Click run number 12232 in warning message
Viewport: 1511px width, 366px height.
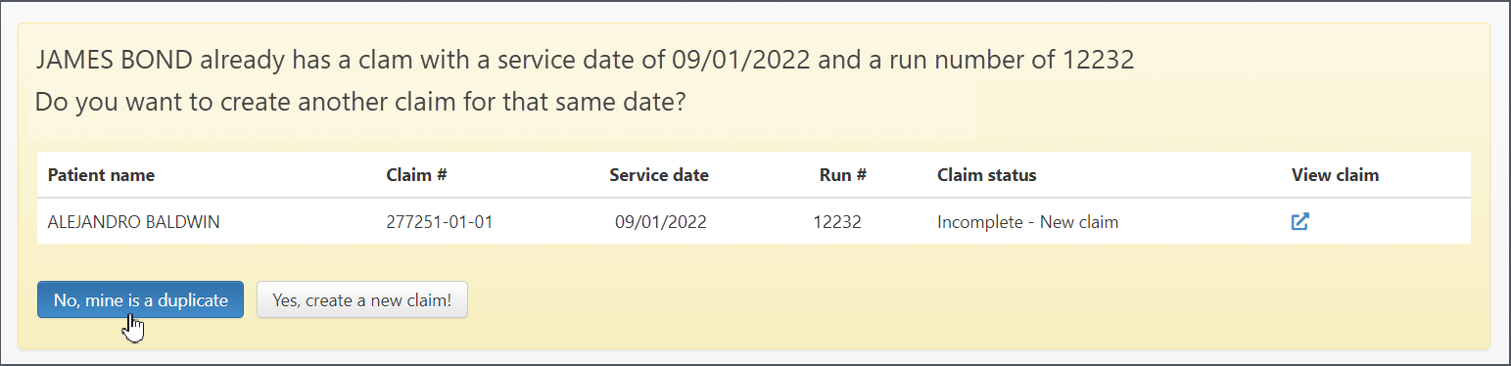[1098, 61]
